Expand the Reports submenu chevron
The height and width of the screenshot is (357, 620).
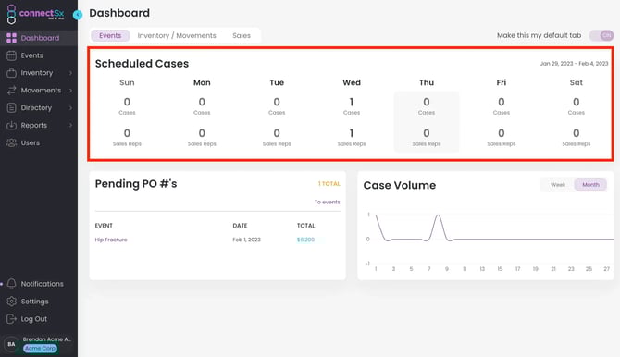pyautogui.click(x=70, y=126)
